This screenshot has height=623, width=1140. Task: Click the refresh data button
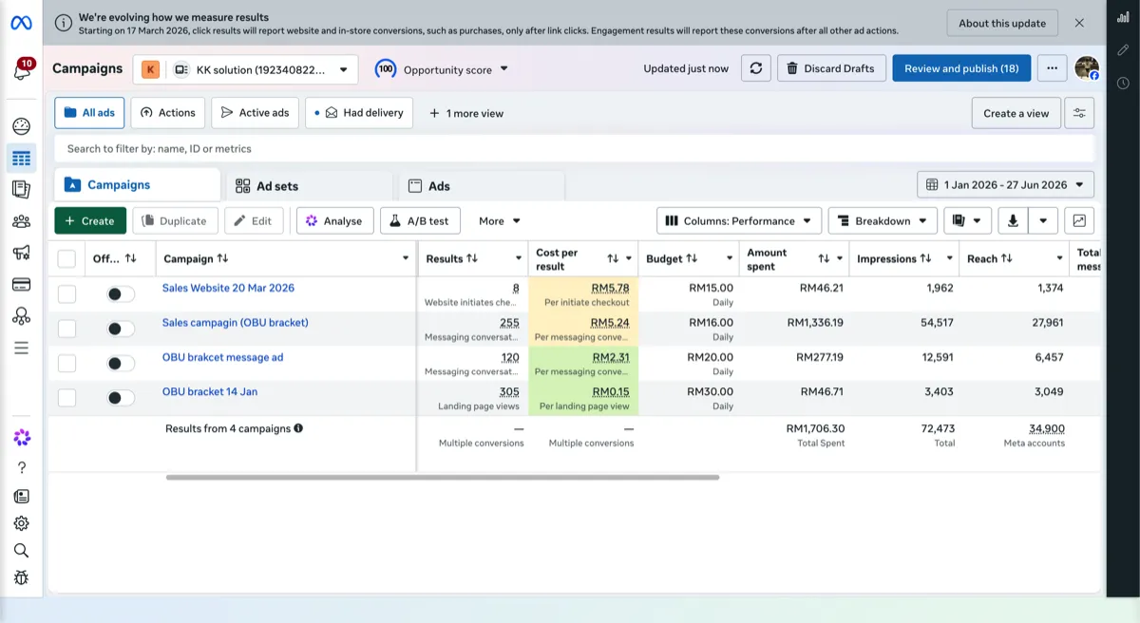click(756, 68)
